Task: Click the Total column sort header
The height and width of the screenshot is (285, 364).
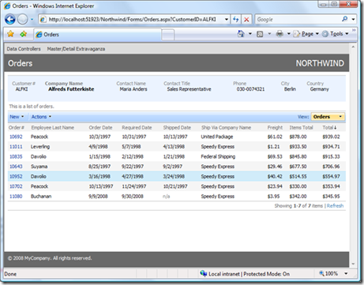Action: (330, 128)
